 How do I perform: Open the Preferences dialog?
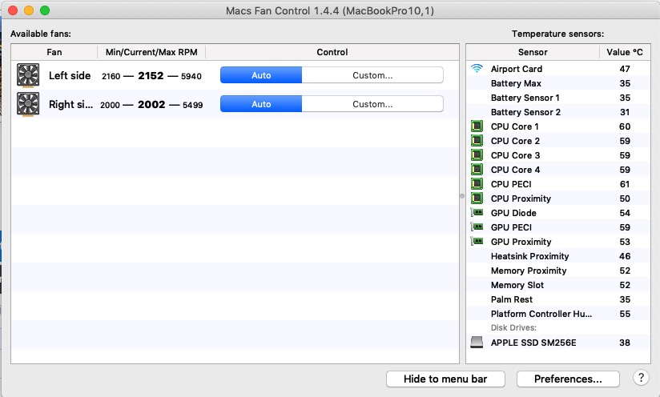point(568,379)
